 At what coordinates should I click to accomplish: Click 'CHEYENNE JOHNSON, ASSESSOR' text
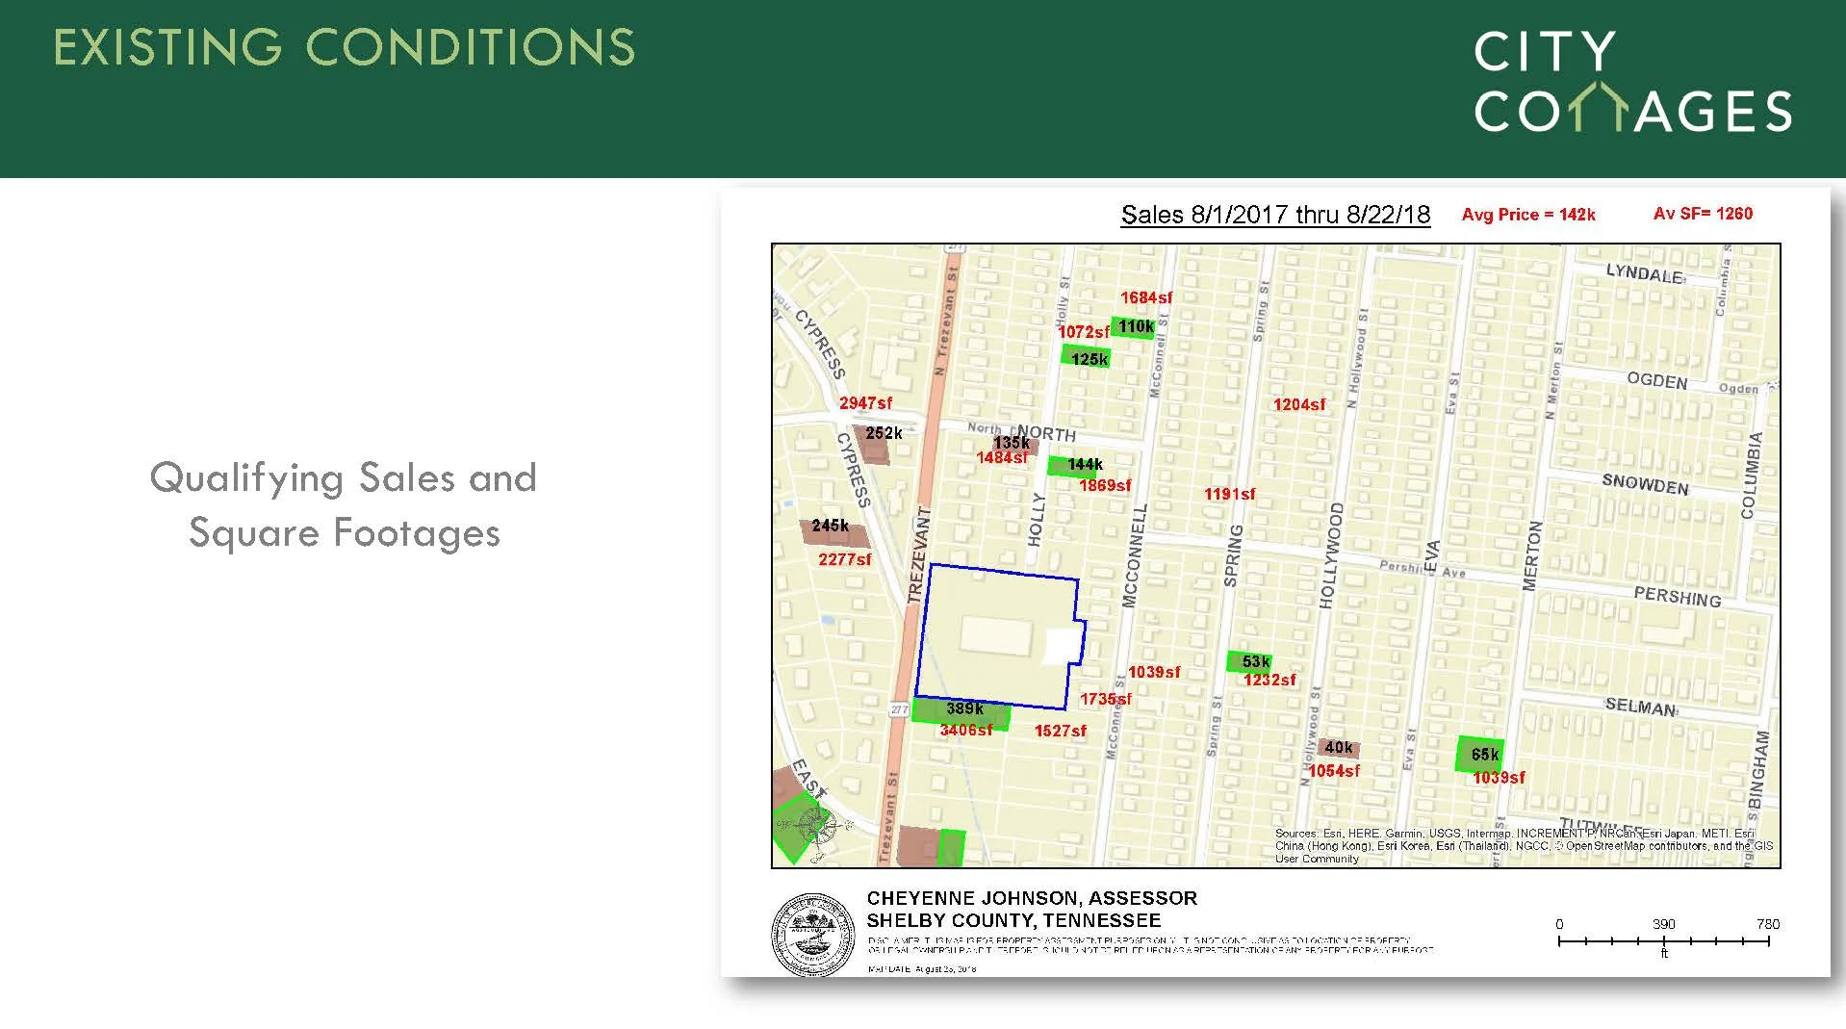1032,898
